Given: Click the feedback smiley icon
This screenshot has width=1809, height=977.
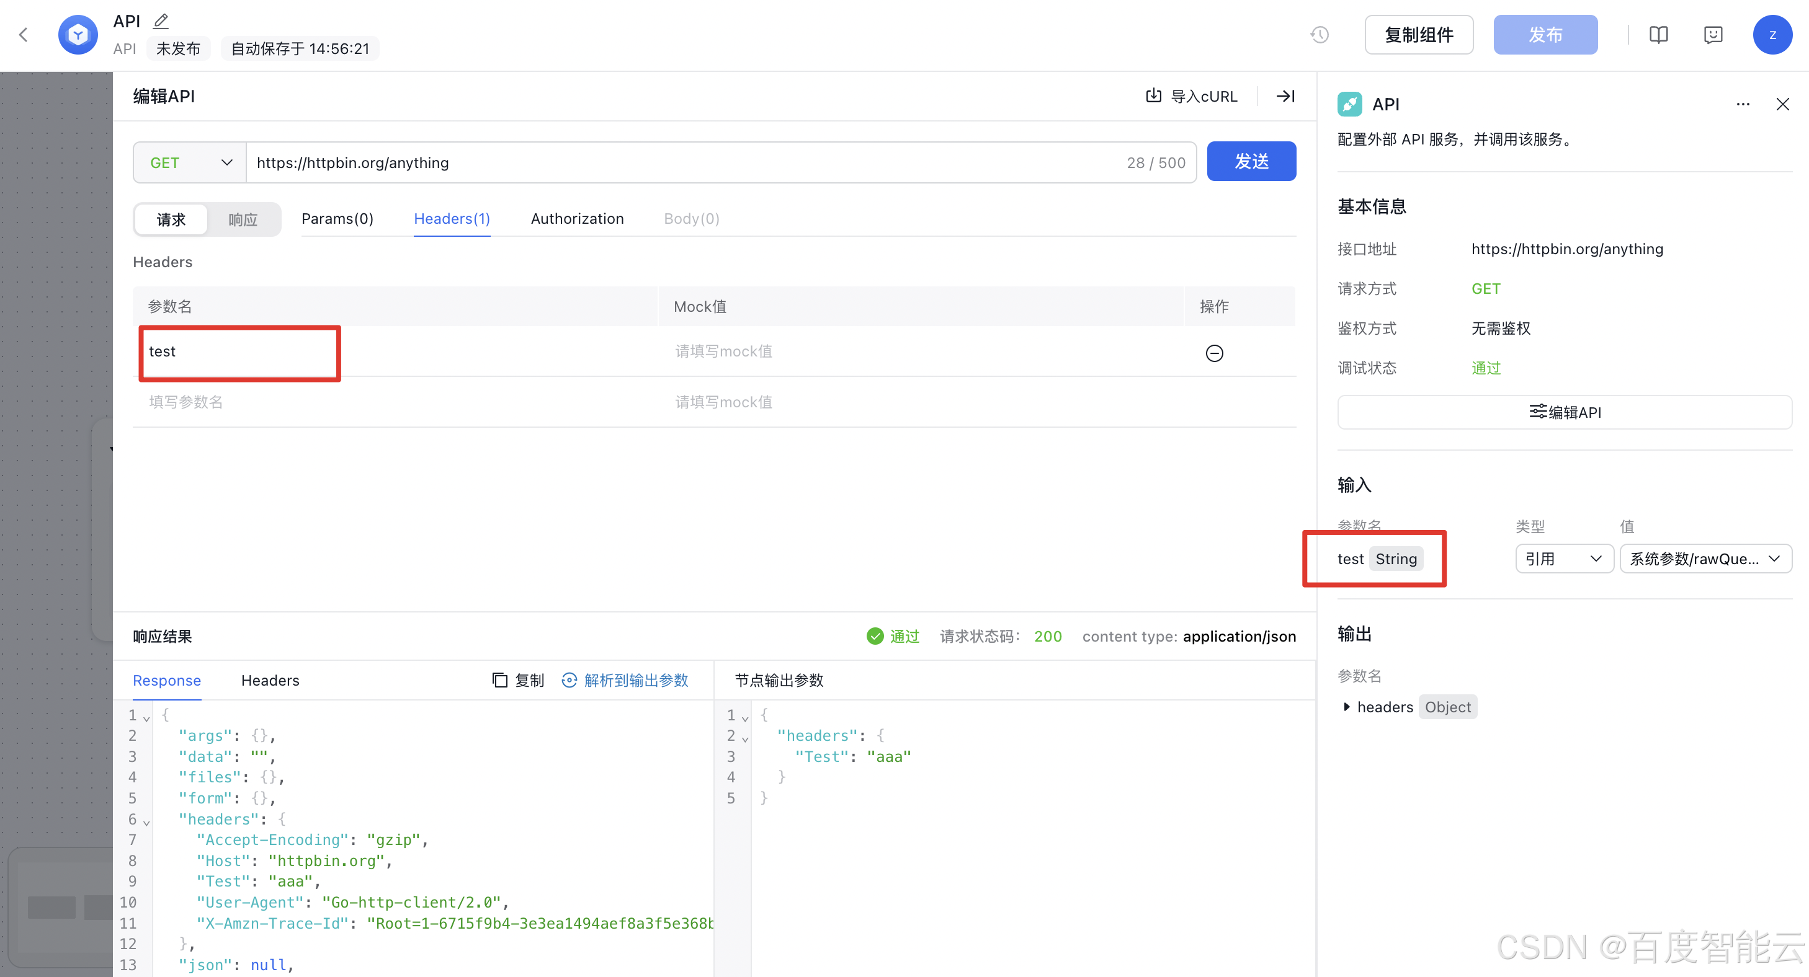Looking at the screenshot, I should click(x=1713, y=34).
